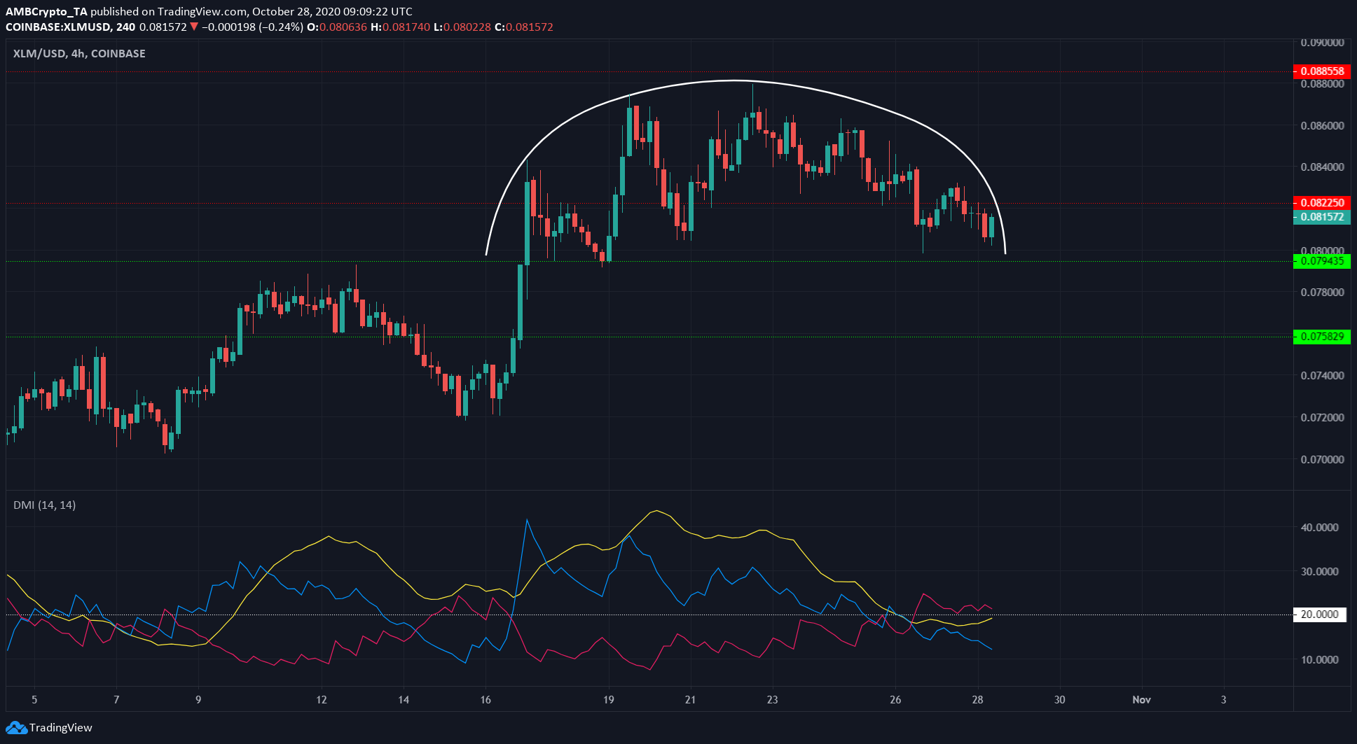
Task: Click the 20.0000 DMI level label
Action: (1318, 615)
